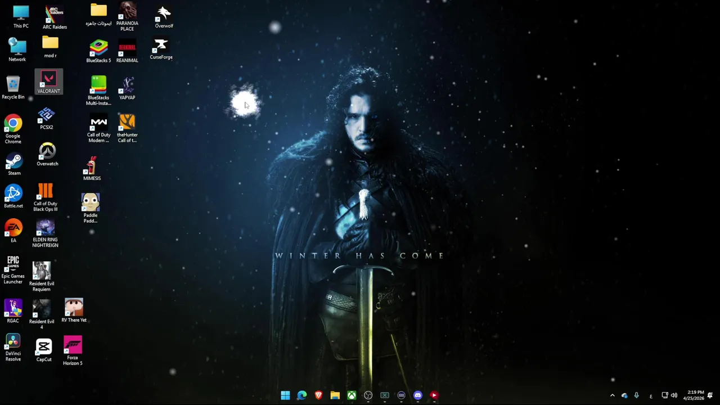
Task: Select Call of Duty Modern Warfare shortcut
Action: 98,129
